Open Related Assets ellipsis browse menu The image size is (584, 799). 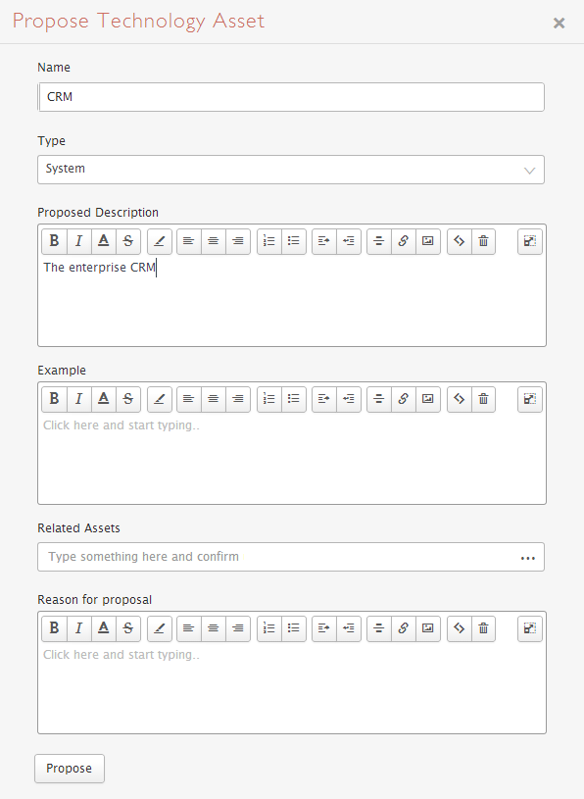(528, 558)
